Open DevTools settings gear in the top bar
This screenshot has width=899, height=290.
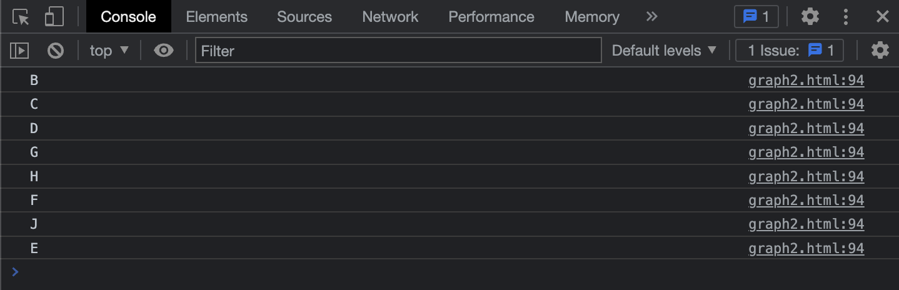point(810,17)
